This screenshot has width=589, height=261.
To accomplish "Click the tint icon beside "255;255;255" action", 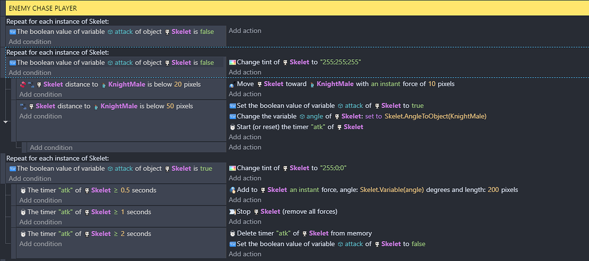I will [x=232, y=62].
